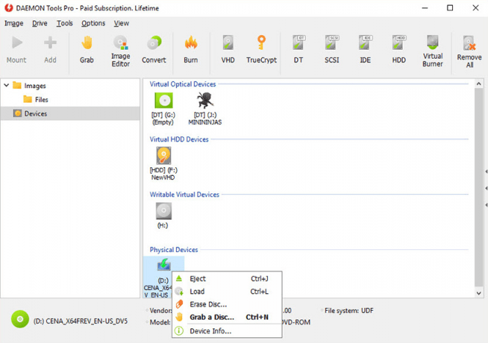This screenshot has width=488, height=343.
Task: Select the physical drive (D:) icon
Action: click(164, 265)
